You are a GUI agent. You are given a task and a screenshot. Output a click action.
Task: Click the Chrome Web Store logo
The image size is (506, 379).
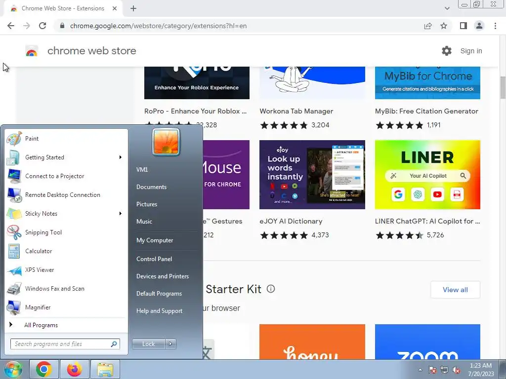32,51
